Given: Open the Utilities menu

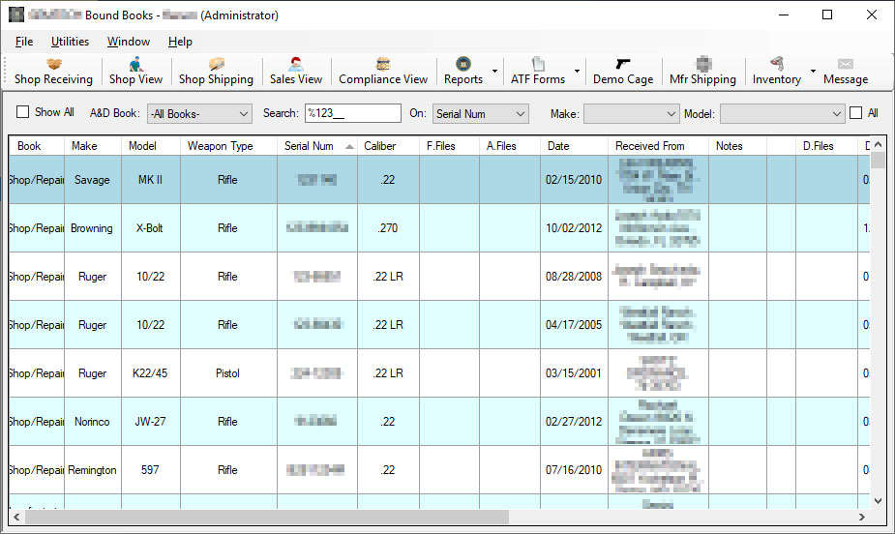Looking at the screenshot, I should click(x=71, y=41).
